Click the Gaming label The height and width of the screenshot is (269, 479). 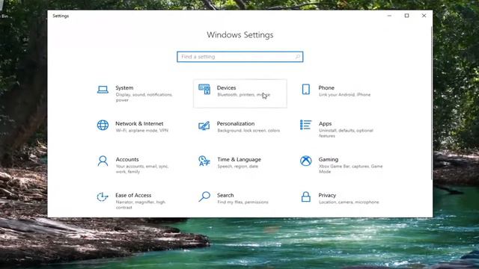329,159
